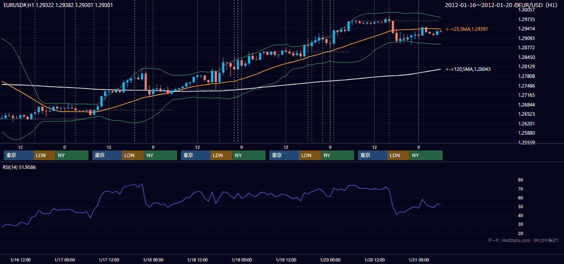Click the fifth NY session block
Screen dimensions: 564x264
[x=426, y=155]
